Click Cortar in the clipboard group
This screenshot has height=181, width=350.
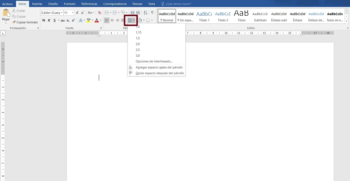(18, 11)
